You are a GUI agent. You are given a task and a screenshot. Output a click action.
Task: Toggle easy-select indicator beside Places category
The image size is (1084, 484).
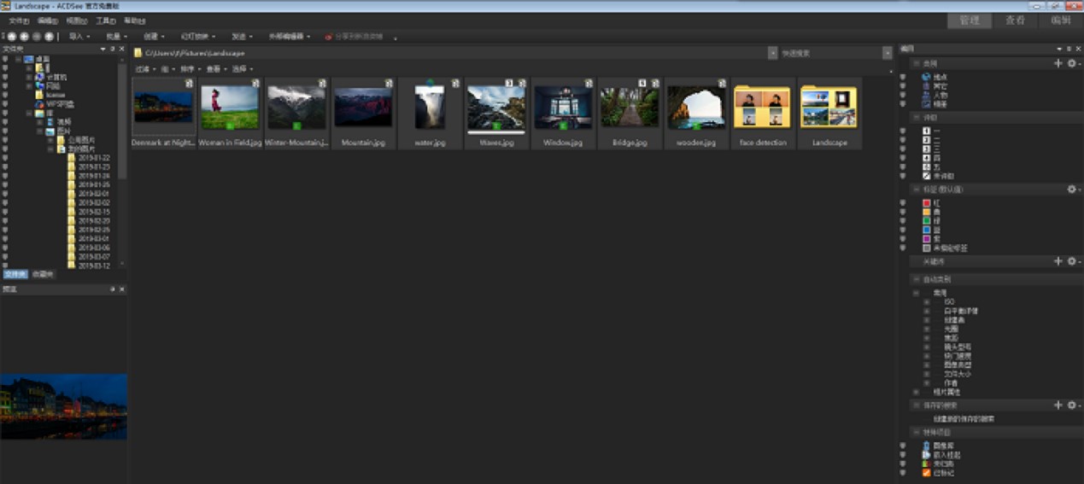click(x=903, y=77)
